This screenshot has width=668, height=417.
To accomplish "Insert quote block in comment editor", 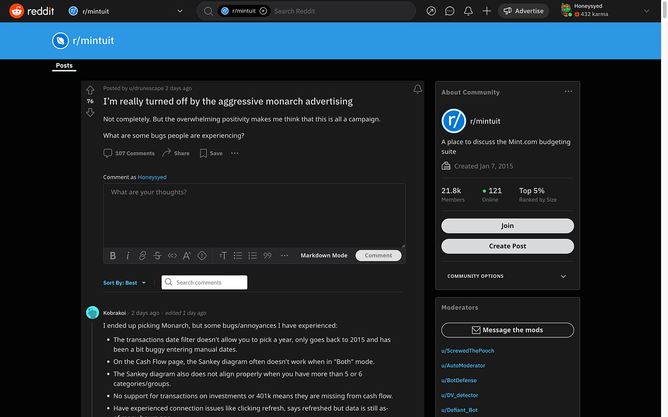I will (267, 256).
